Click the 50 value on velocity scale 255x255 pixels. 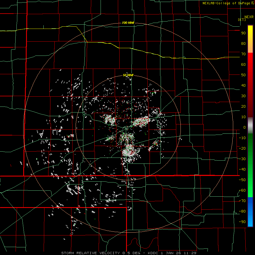(243, 75)
